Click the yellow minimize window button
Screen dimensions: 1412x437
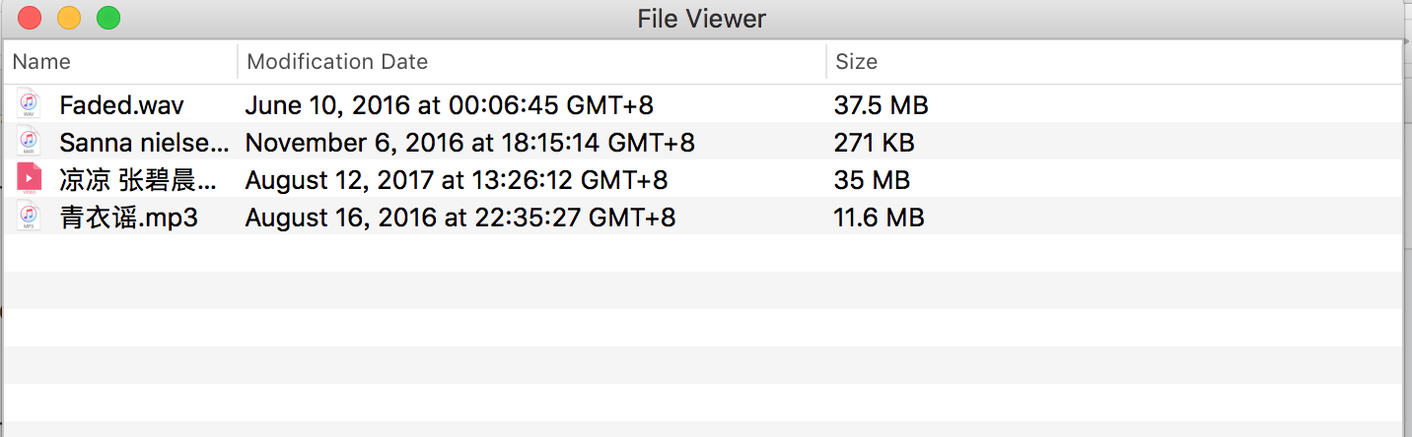click(69, 17)
